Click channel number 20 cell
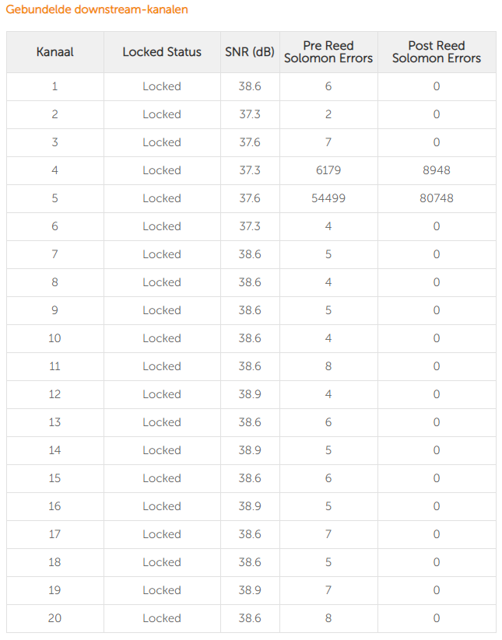This screenshot has width=502, height=640. point(54,618)
